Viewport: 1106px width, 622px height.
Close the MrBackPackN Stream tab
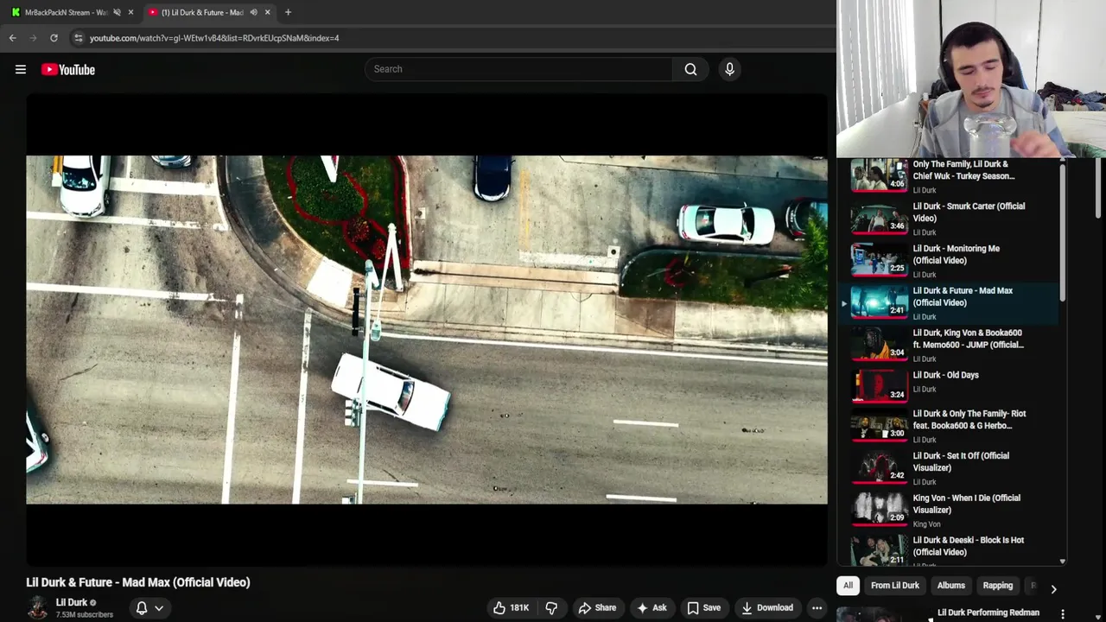(x=130, y=12)
